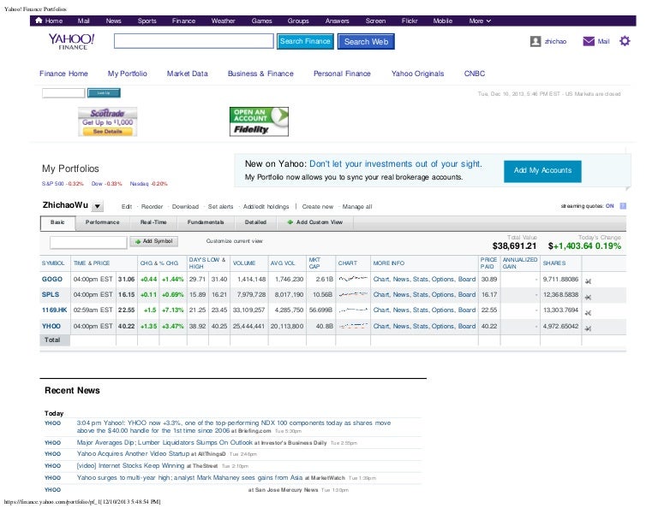Viewport: 658px width, 508px height.
Task: Go to Finance Home
Action: [x=63, y=74]
